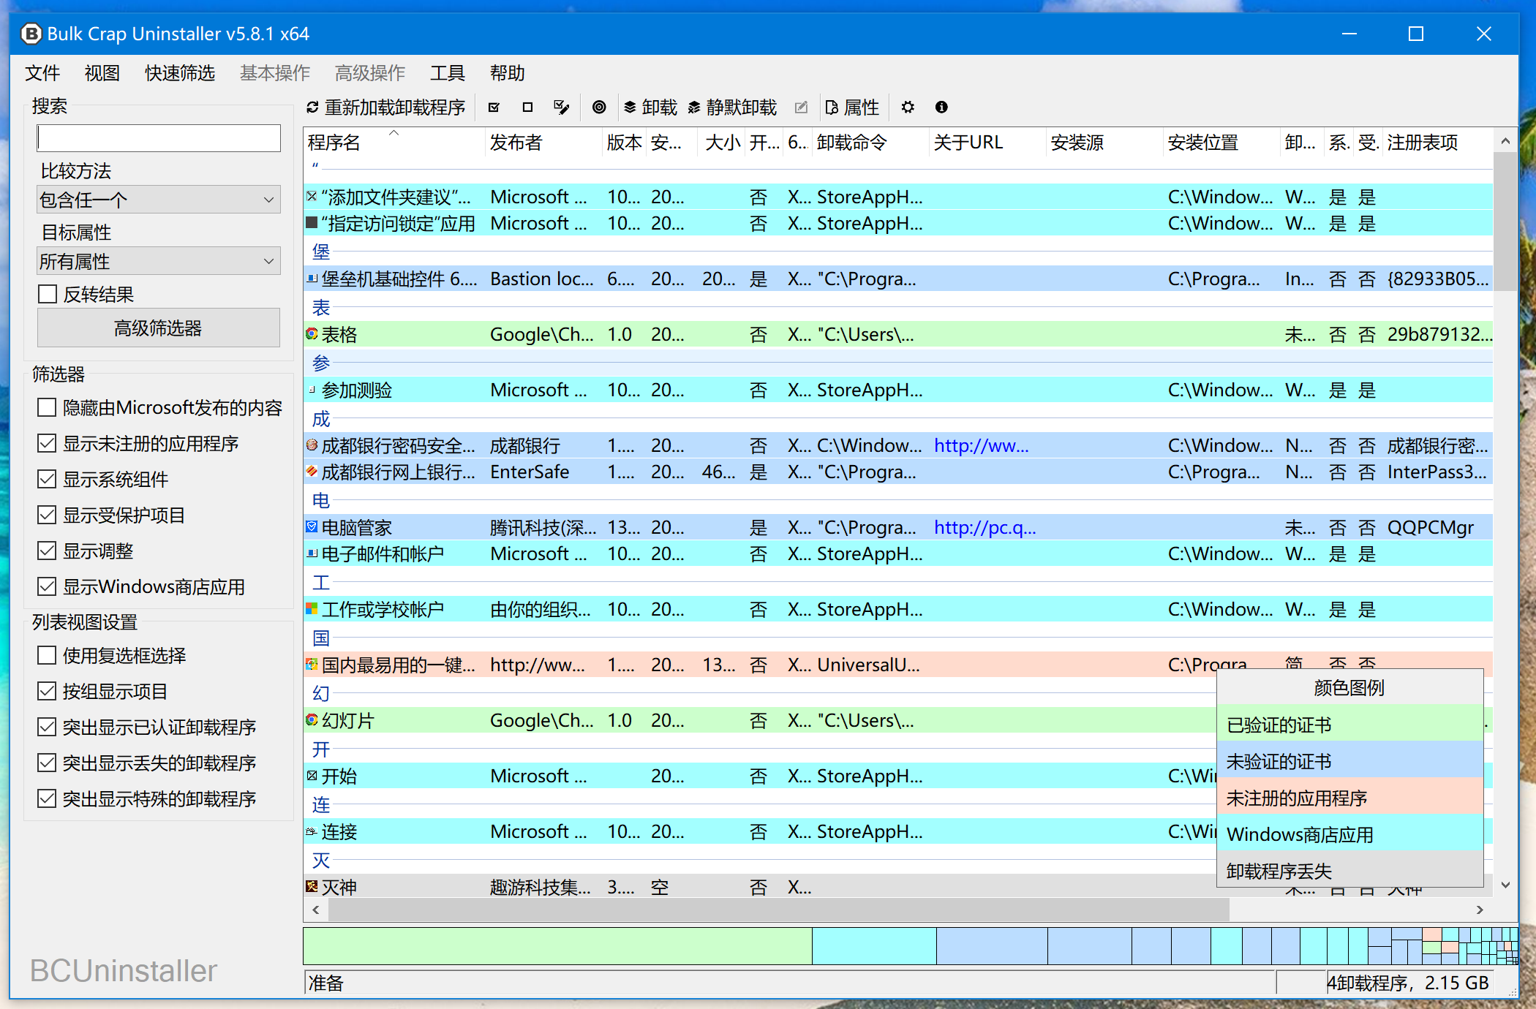1536x1009 pixels.
Task: Click the invert selection toolbar icon
Action: (x=561, y=107)
